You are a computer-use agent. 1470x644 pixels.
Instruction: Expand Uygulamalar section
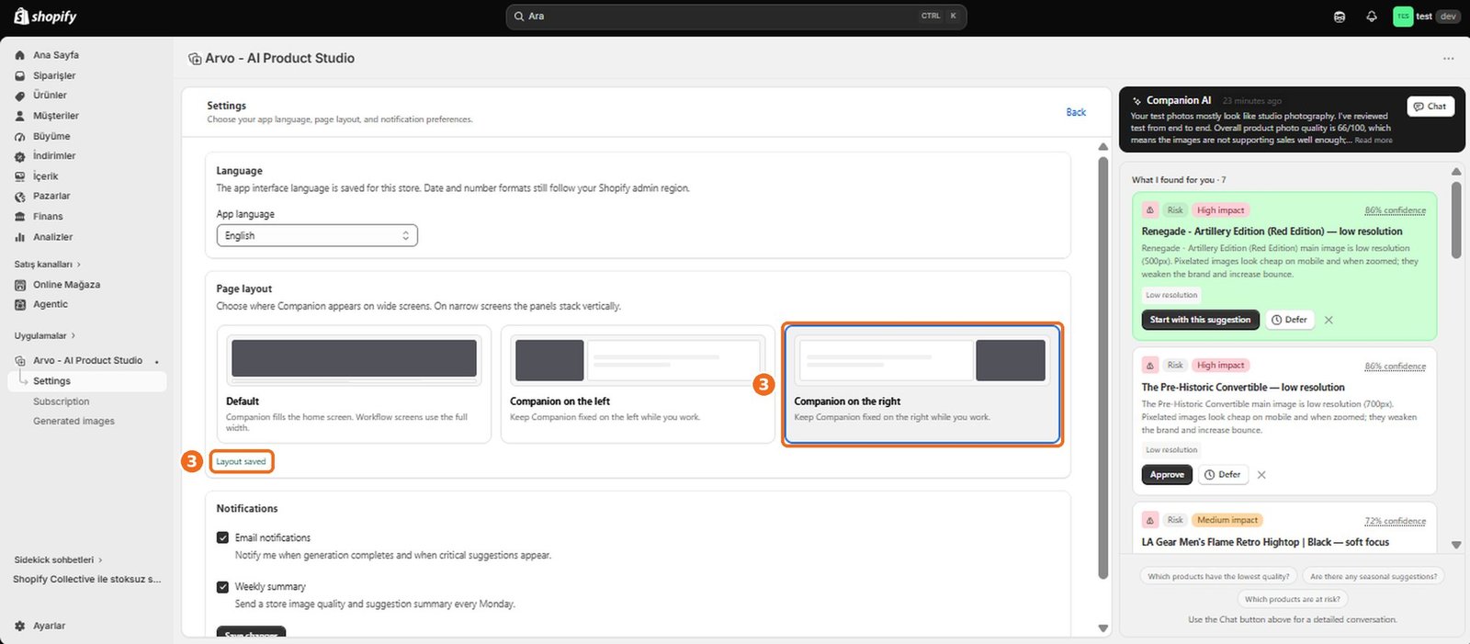(x=45, y=335)
